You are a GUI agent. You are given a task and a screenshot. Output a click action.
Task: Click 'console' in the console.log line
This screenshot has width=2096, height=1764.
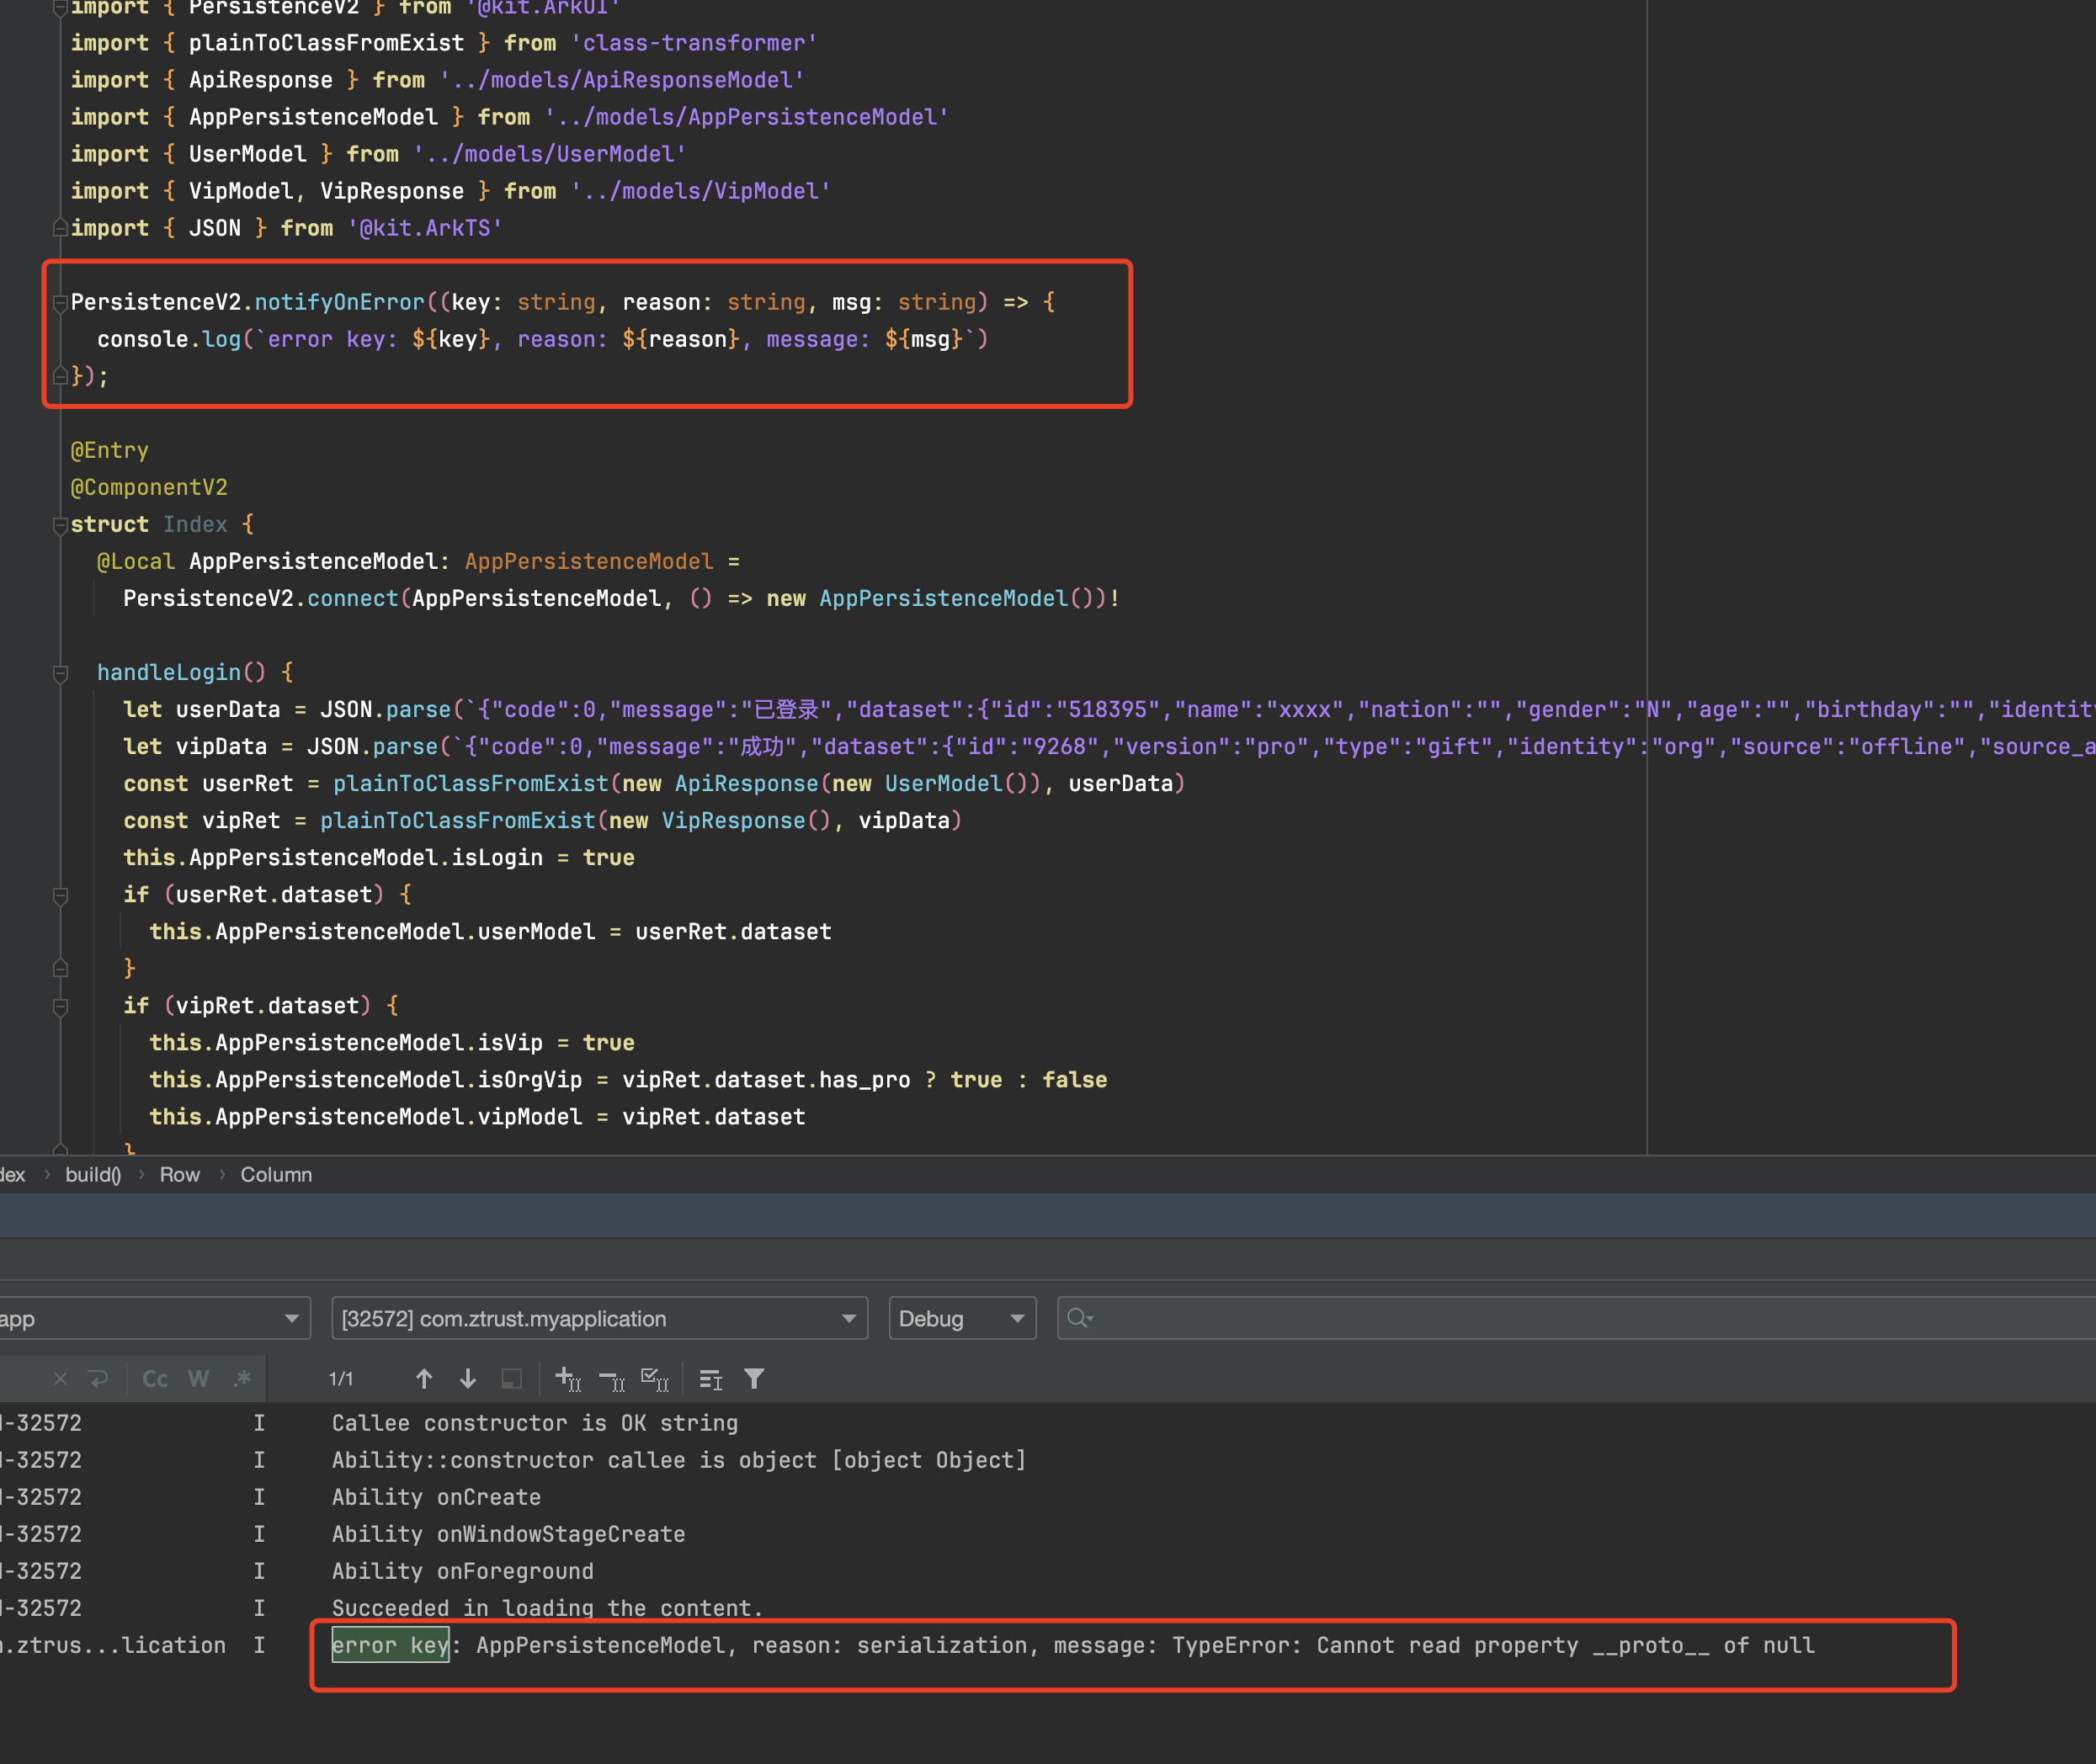point(143,339)
